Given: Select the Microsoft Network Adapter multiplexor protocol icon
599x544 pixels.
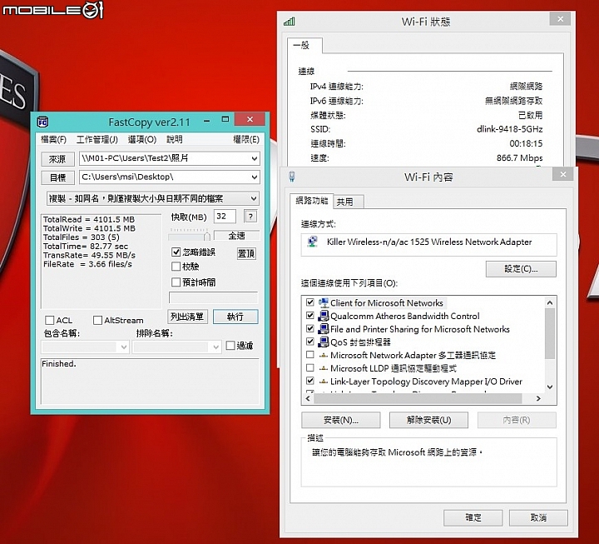Looking at the screenshot, I should (x=324, y=356).
